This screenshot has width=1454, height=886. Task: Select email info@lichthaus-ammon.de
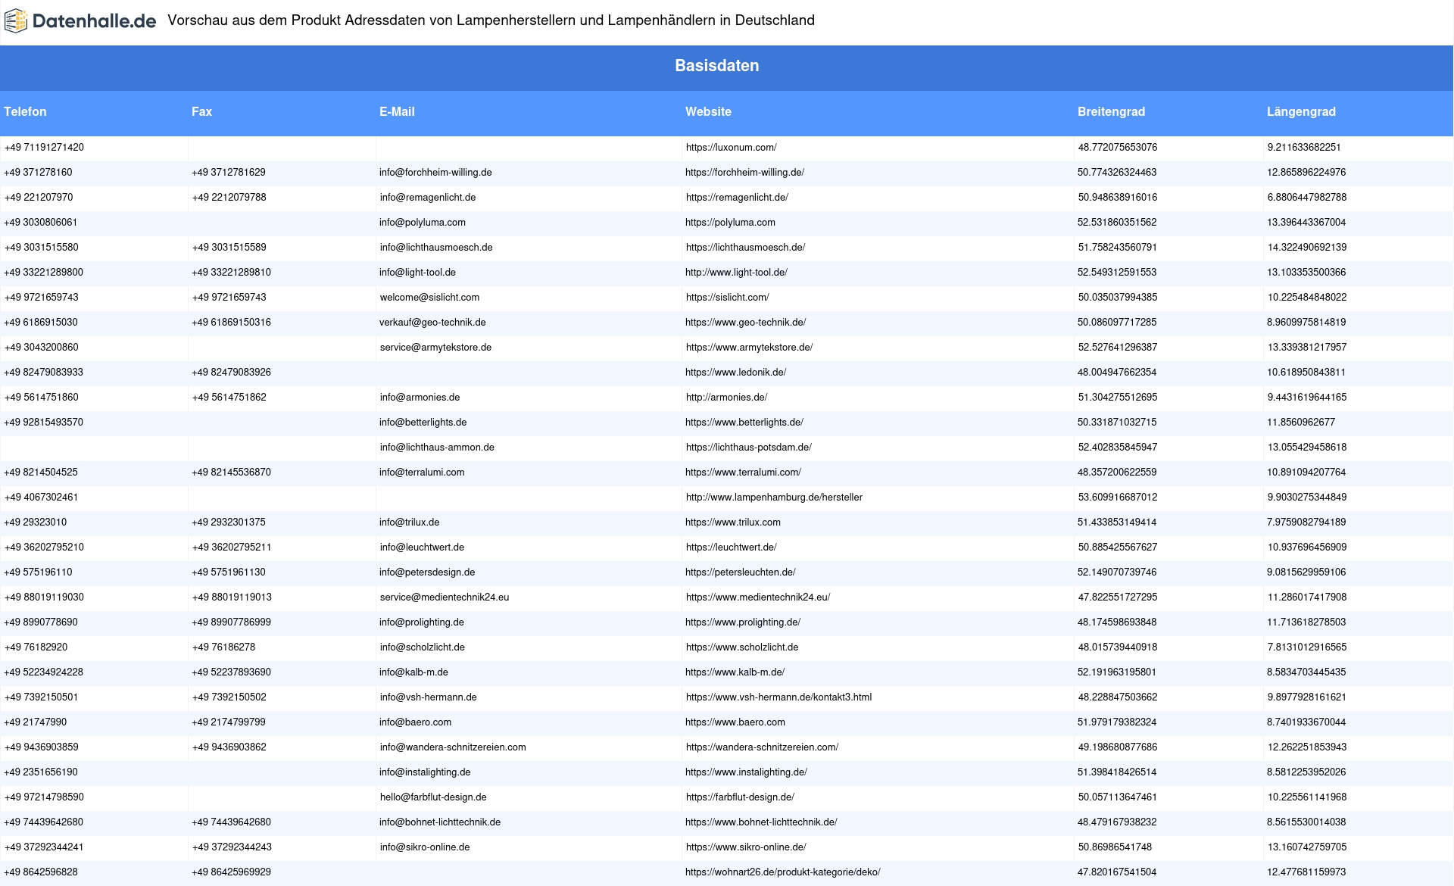[x=437, y=448]
